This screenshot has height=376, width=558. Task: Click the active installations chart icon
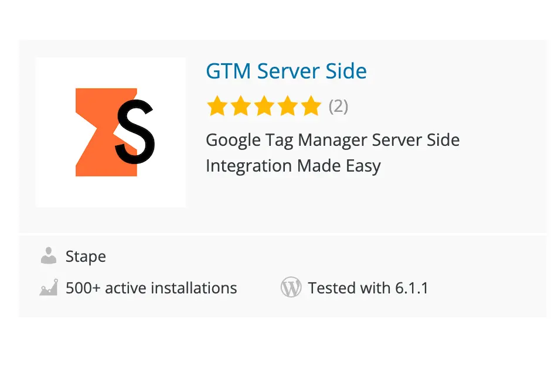(49, 288)
